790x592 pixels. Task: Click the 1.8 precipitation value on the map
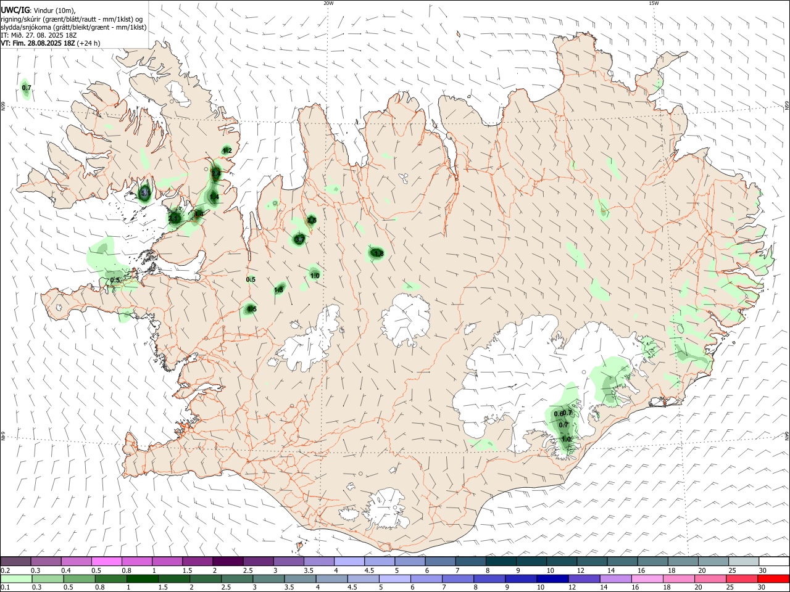point(379,253)
